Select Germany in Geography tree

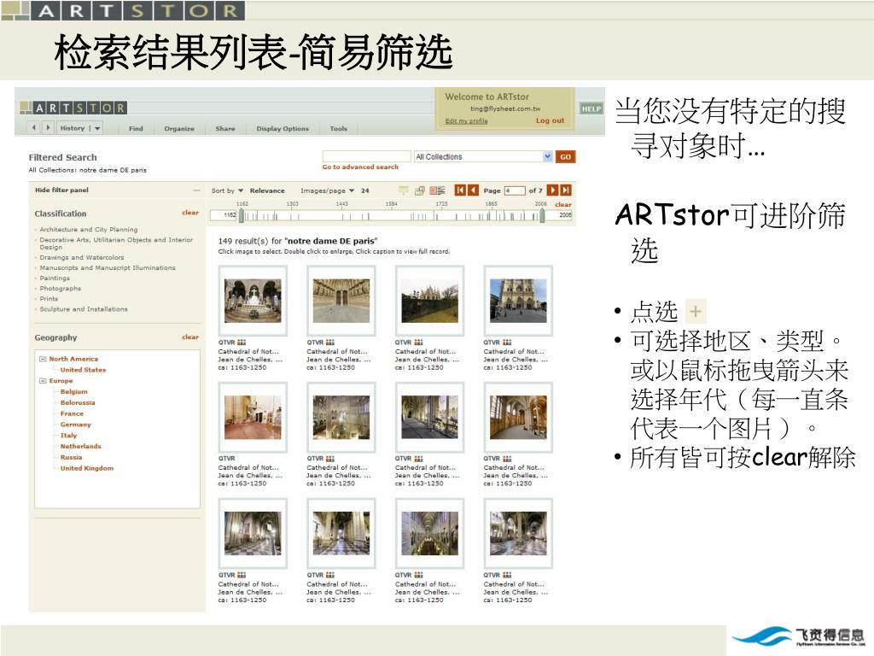76,425
